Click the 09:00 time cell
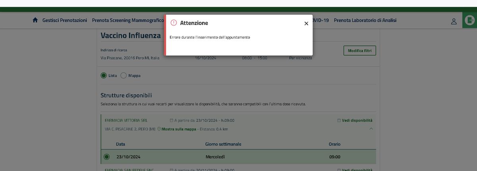Screen dimensions: 477x171 (x=335, y=157)
